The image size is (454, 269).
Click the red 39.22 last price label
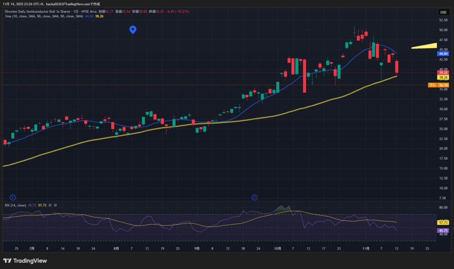coord(443,73)
